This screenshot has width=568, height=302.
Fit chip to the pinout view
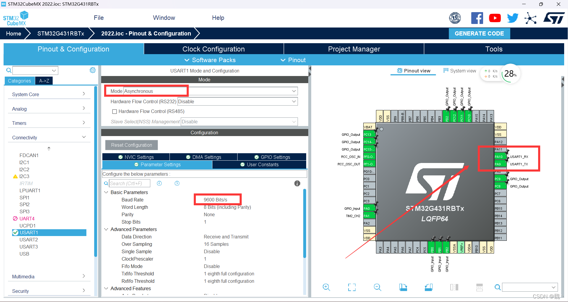point(352,287)
